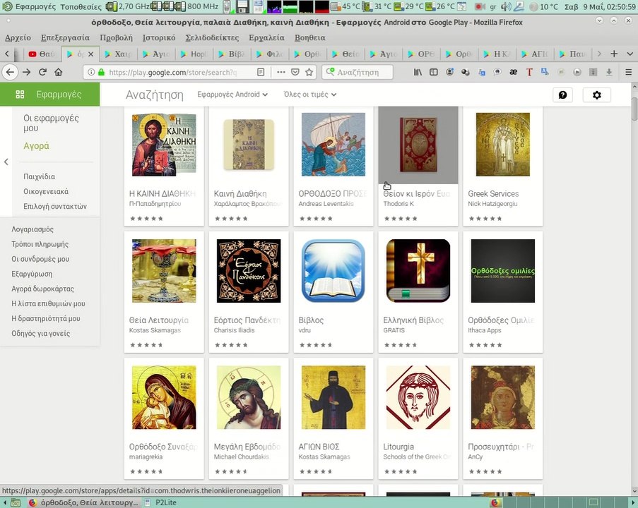Toggle the Firefox sidebar view icon
The image size is (638, 508).
click(434, 72)
